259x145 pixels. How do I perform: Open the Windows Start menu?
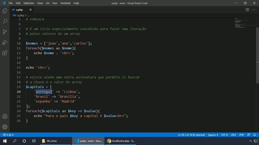(5, 141)
